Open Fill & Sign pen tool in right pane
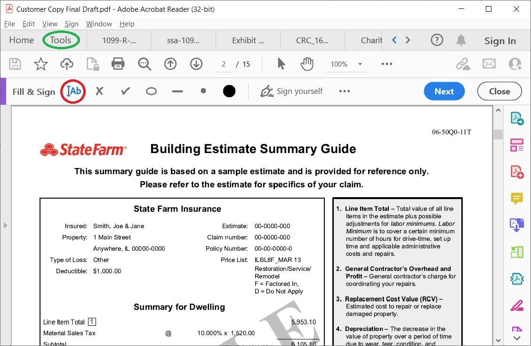531x346 pixels. pyautogui.click(x=517, y=306)
